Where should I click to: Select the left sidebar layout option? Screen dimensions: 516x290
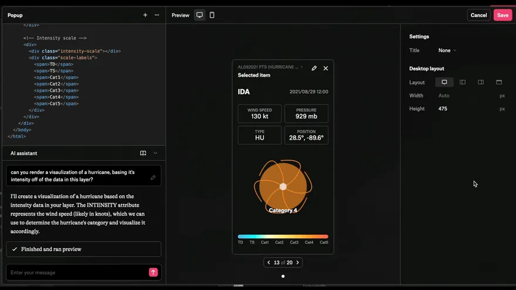click(463, 82)
